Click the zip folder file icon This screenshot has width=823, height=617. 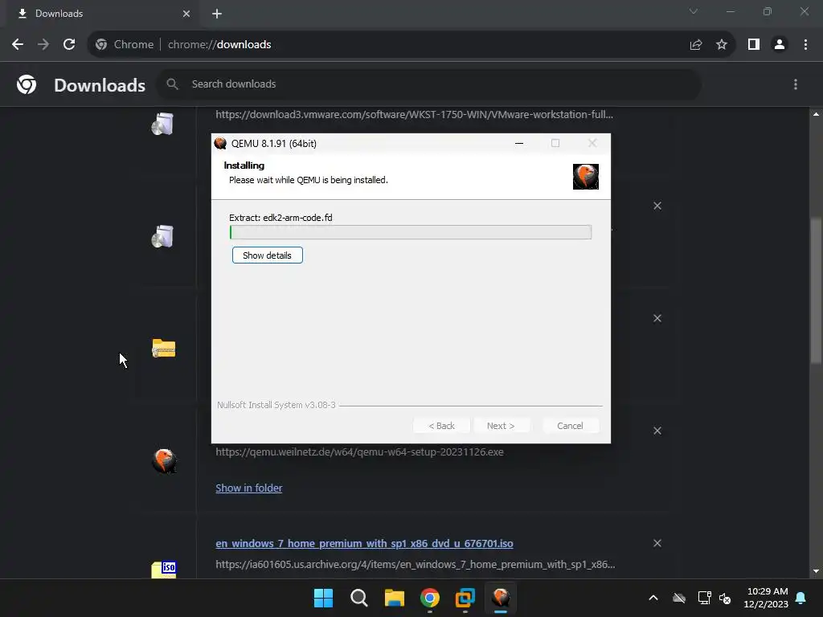click(x=164, y=349)
